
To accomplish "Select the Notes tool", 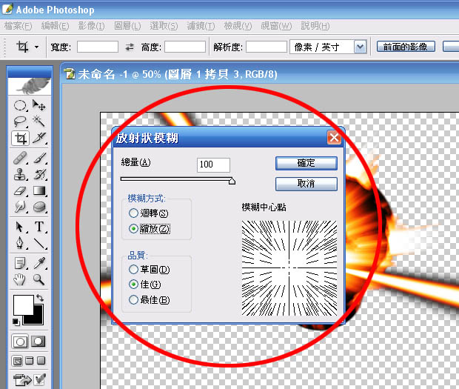I will tap(20, 263).
